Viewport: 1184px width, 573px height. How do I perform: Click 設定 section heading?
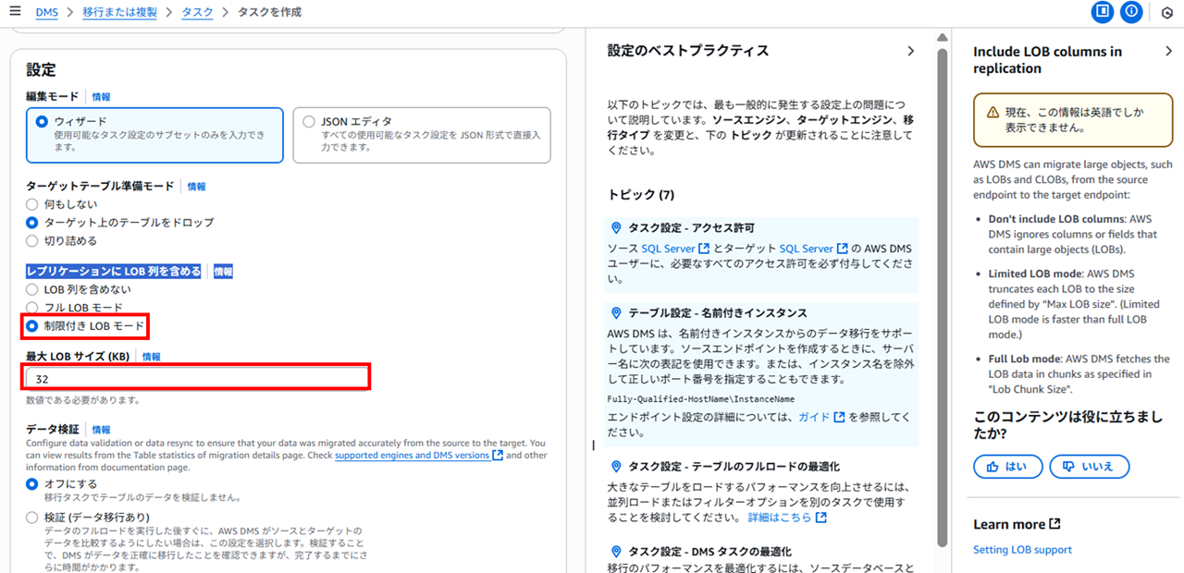41,69
